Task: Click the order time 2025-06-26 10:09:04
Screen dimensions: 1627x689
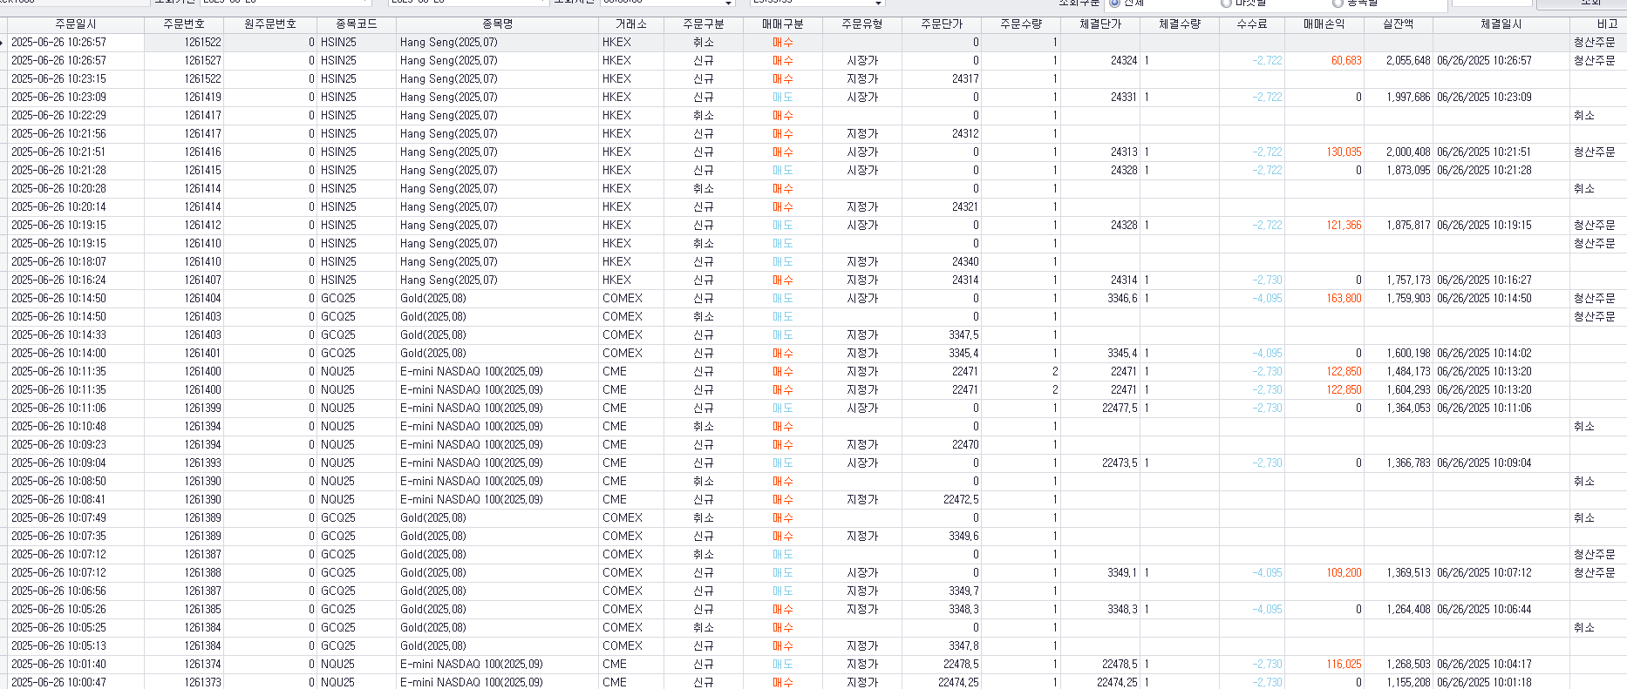Action: (x=59, y=463)
